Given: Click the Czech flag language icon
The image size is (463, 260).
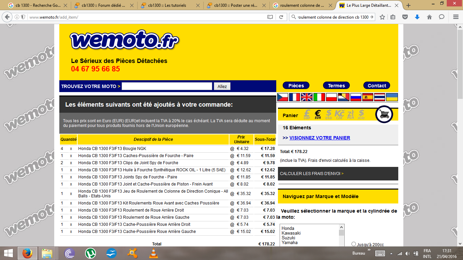Looking at the screenshot, I should tap(283, 97).
